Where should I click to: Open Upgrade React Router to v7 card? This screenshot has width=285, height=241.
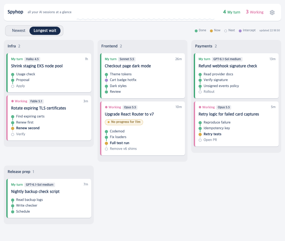(x=142, y=128)
